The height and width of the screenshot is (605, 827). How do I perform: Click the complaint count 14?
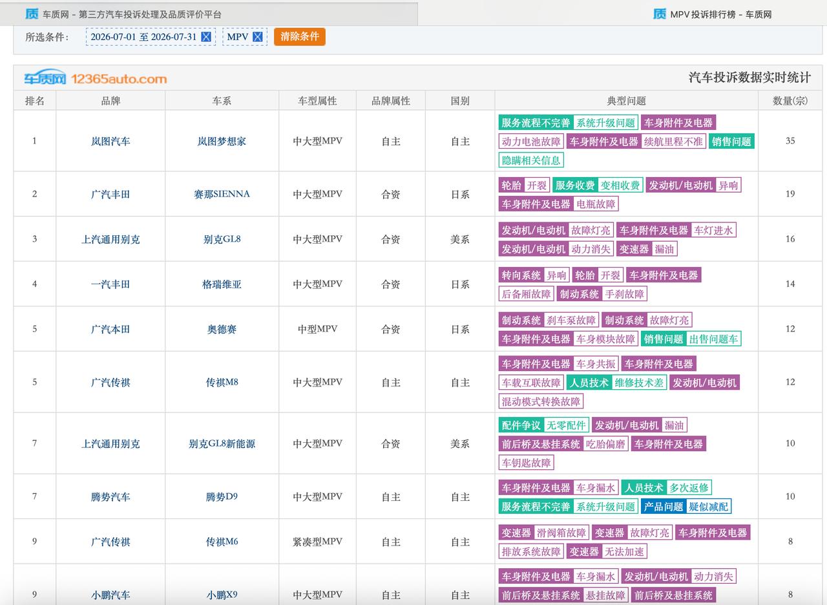(790, 284)
